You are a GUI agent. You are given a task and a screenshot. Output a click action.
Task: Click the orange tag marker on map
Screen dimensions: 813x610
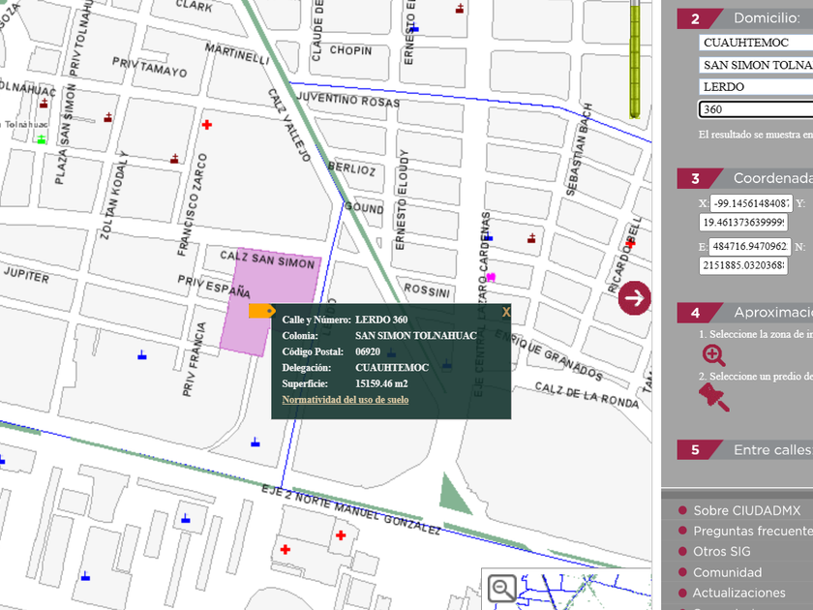[261, 311]
